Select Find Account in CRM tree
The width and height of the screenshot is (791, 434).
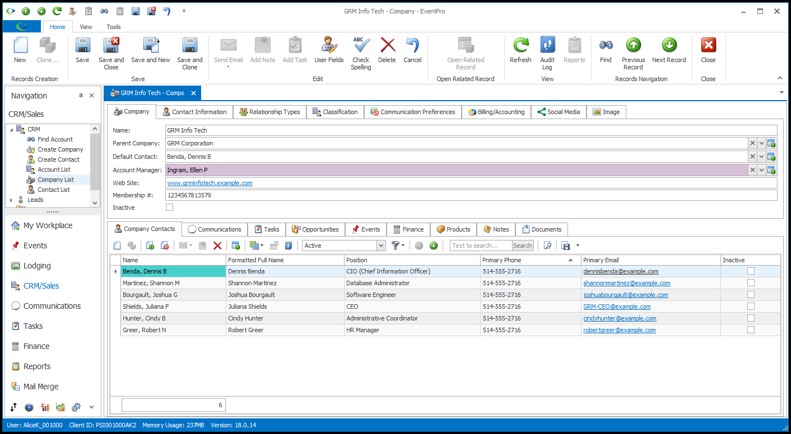click(55, 139)
